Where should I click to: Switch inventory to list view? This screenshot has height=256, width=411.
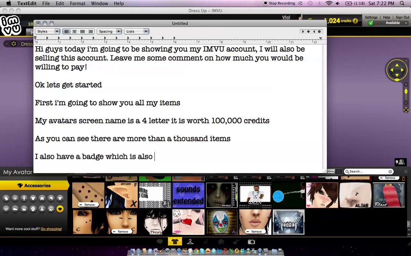click(338, 171)
